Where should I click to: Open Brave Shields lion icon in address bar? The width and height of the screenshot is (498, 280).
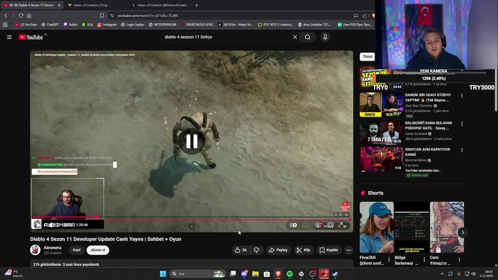tap(373, 16)
